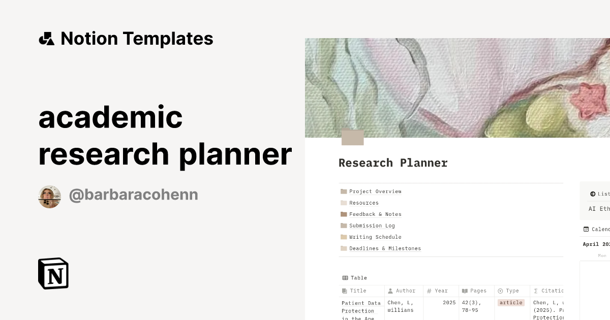
Task: Click the hash icon beside Year
Action: point(430,291)
